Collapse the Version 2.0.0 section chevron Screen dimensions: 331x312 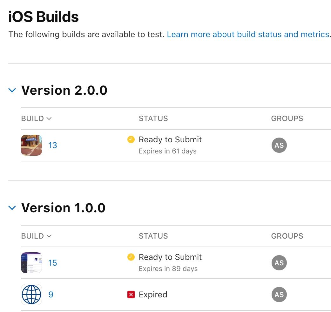tap(12, 90)
